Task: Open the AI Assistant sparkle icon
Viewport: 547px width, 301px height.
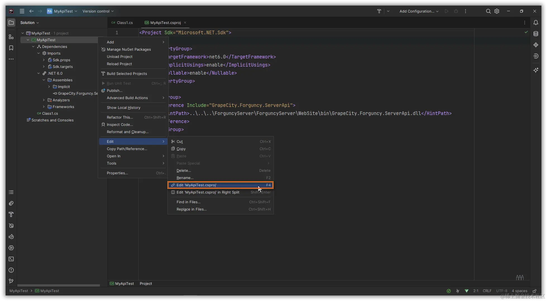Action: (536, 70)
